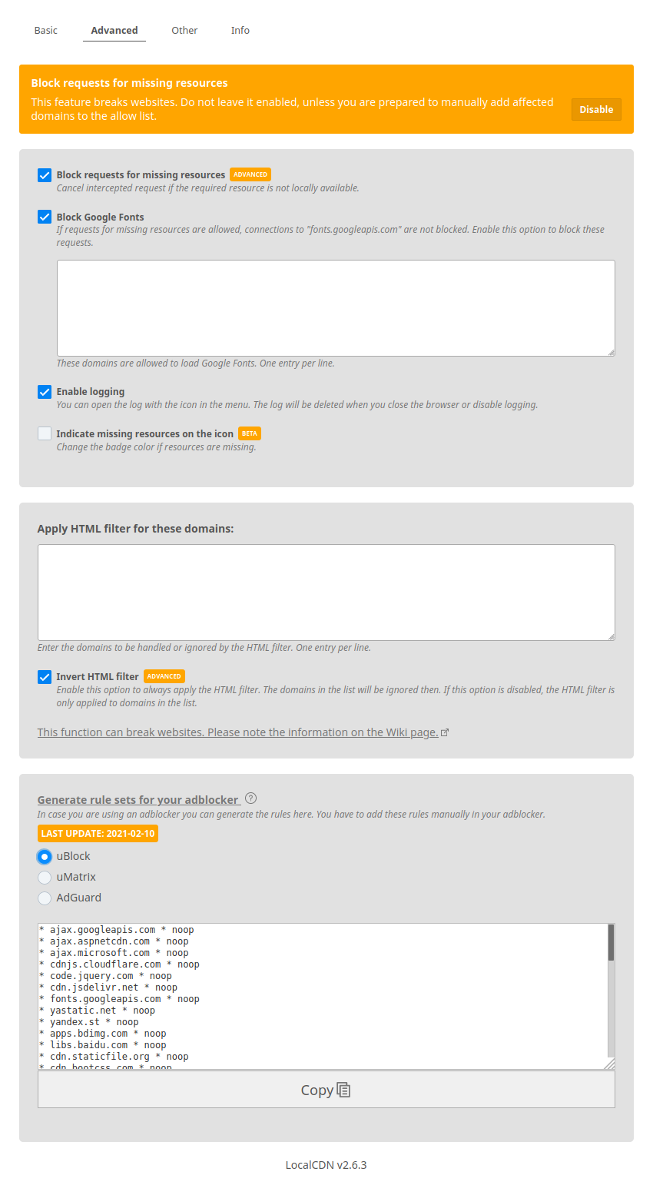The width and height of the screenshot is (653, 1195).
Task: Uncheck Invert HTML filter option
Action: [45, 677]
